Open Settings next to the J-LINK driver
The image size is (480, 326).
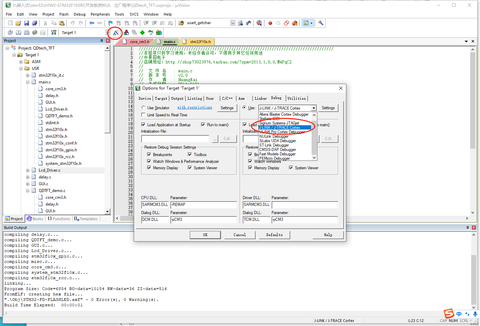(x=328, y=108)
